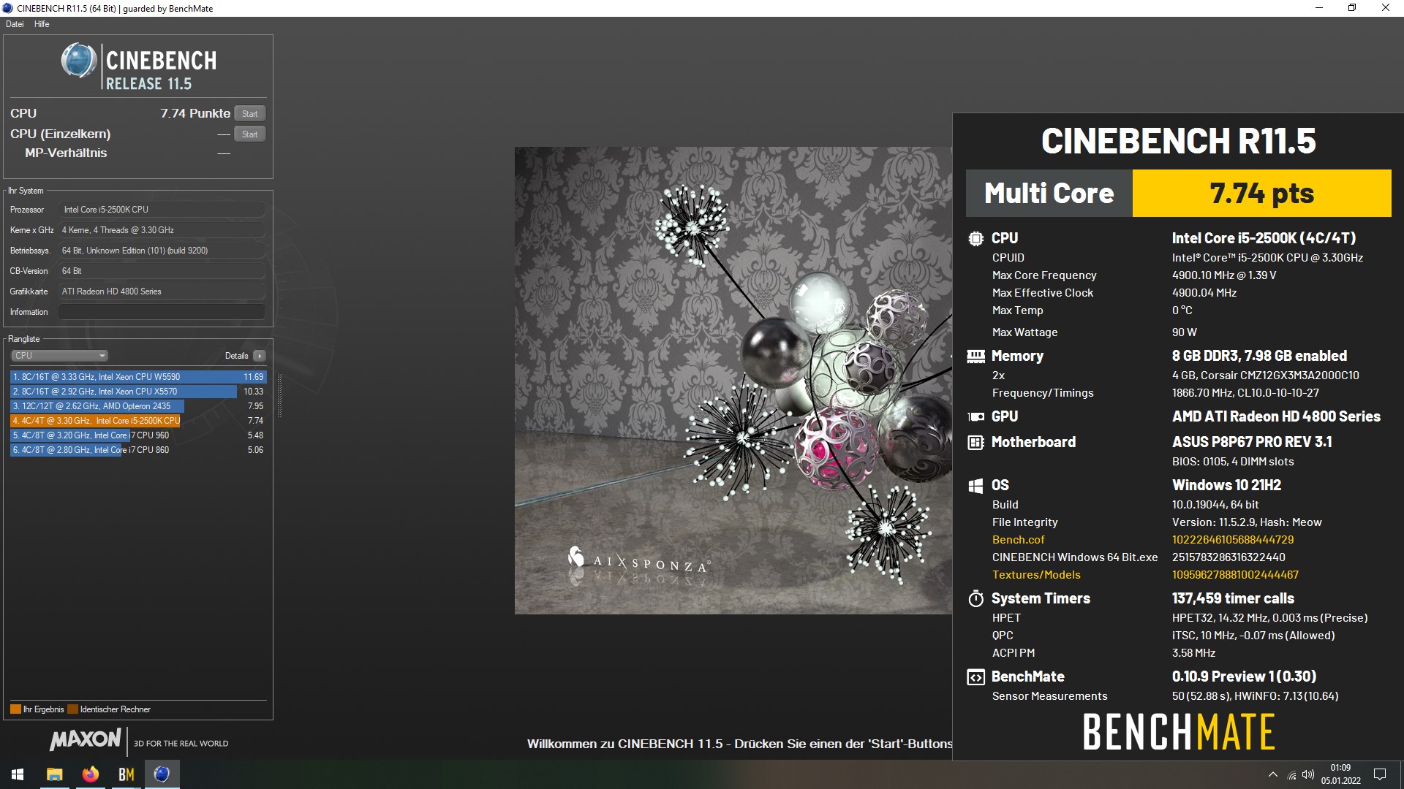1404x789 pixels.
Task: Click the GPU card icon in BenchMate panel
Action: pos(975,416)
